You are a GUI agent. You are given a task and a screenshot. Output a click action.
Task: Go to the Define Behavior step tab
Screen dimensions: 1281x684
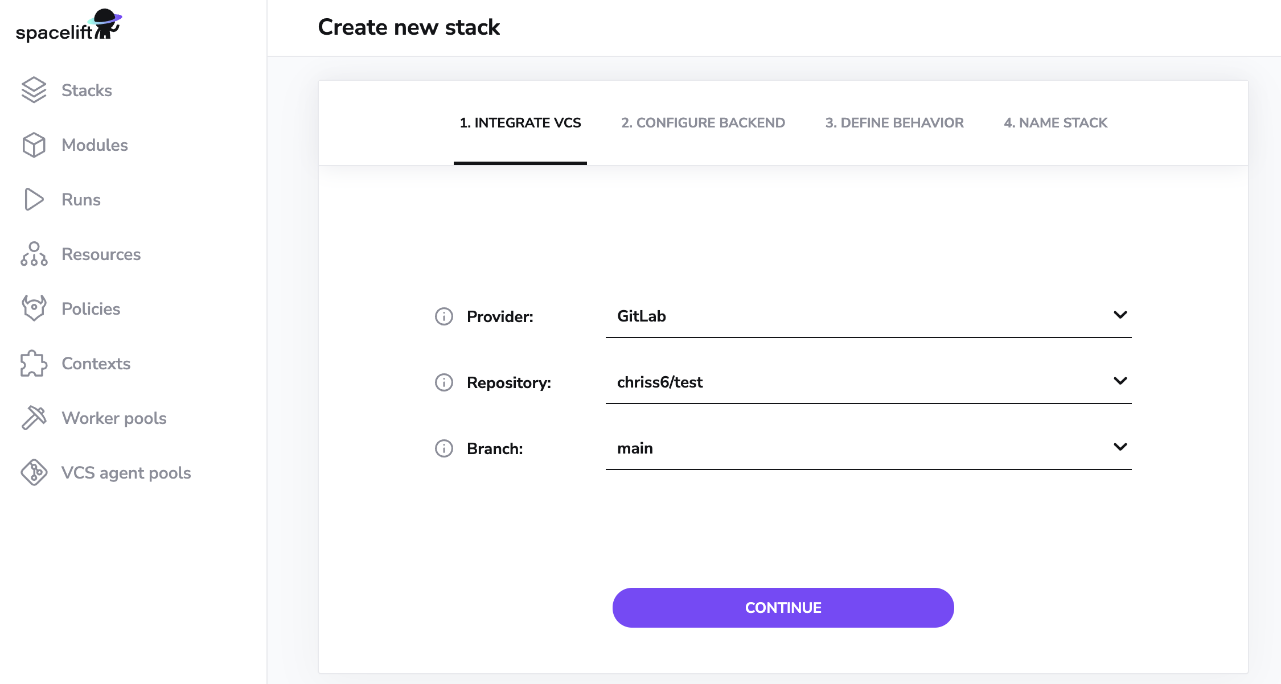(x=894, y=123)
